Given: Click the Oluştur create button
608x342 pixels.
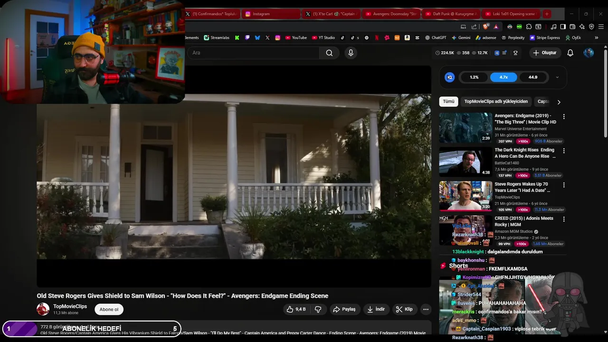Looking at the screenshot, I should coord(544,53).
